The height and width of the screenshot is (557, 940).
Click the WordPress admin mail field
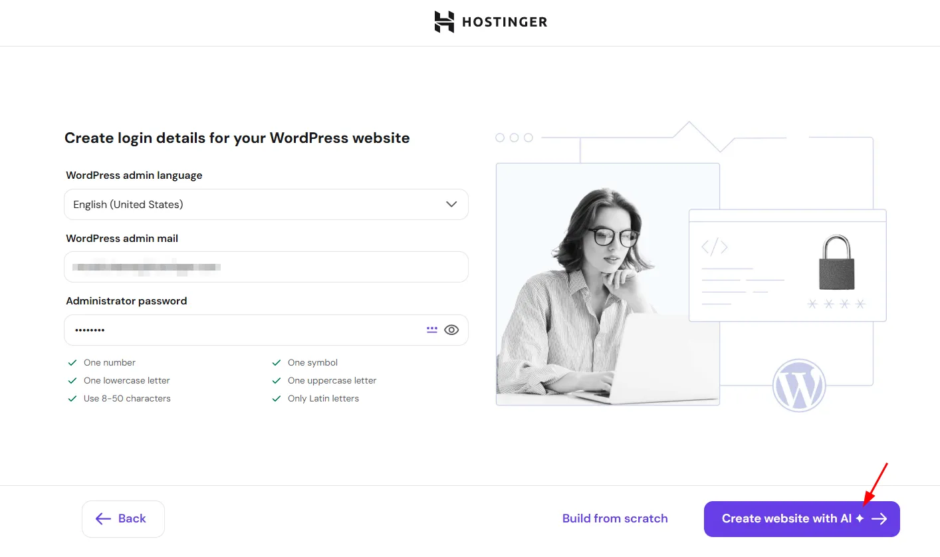pos(266,267)
